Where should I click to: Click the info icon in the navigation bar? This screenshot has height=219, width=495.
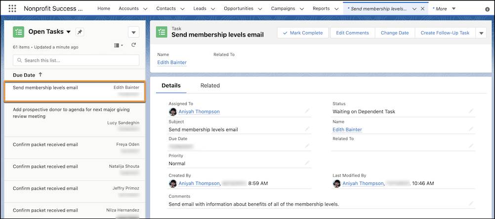488,9
